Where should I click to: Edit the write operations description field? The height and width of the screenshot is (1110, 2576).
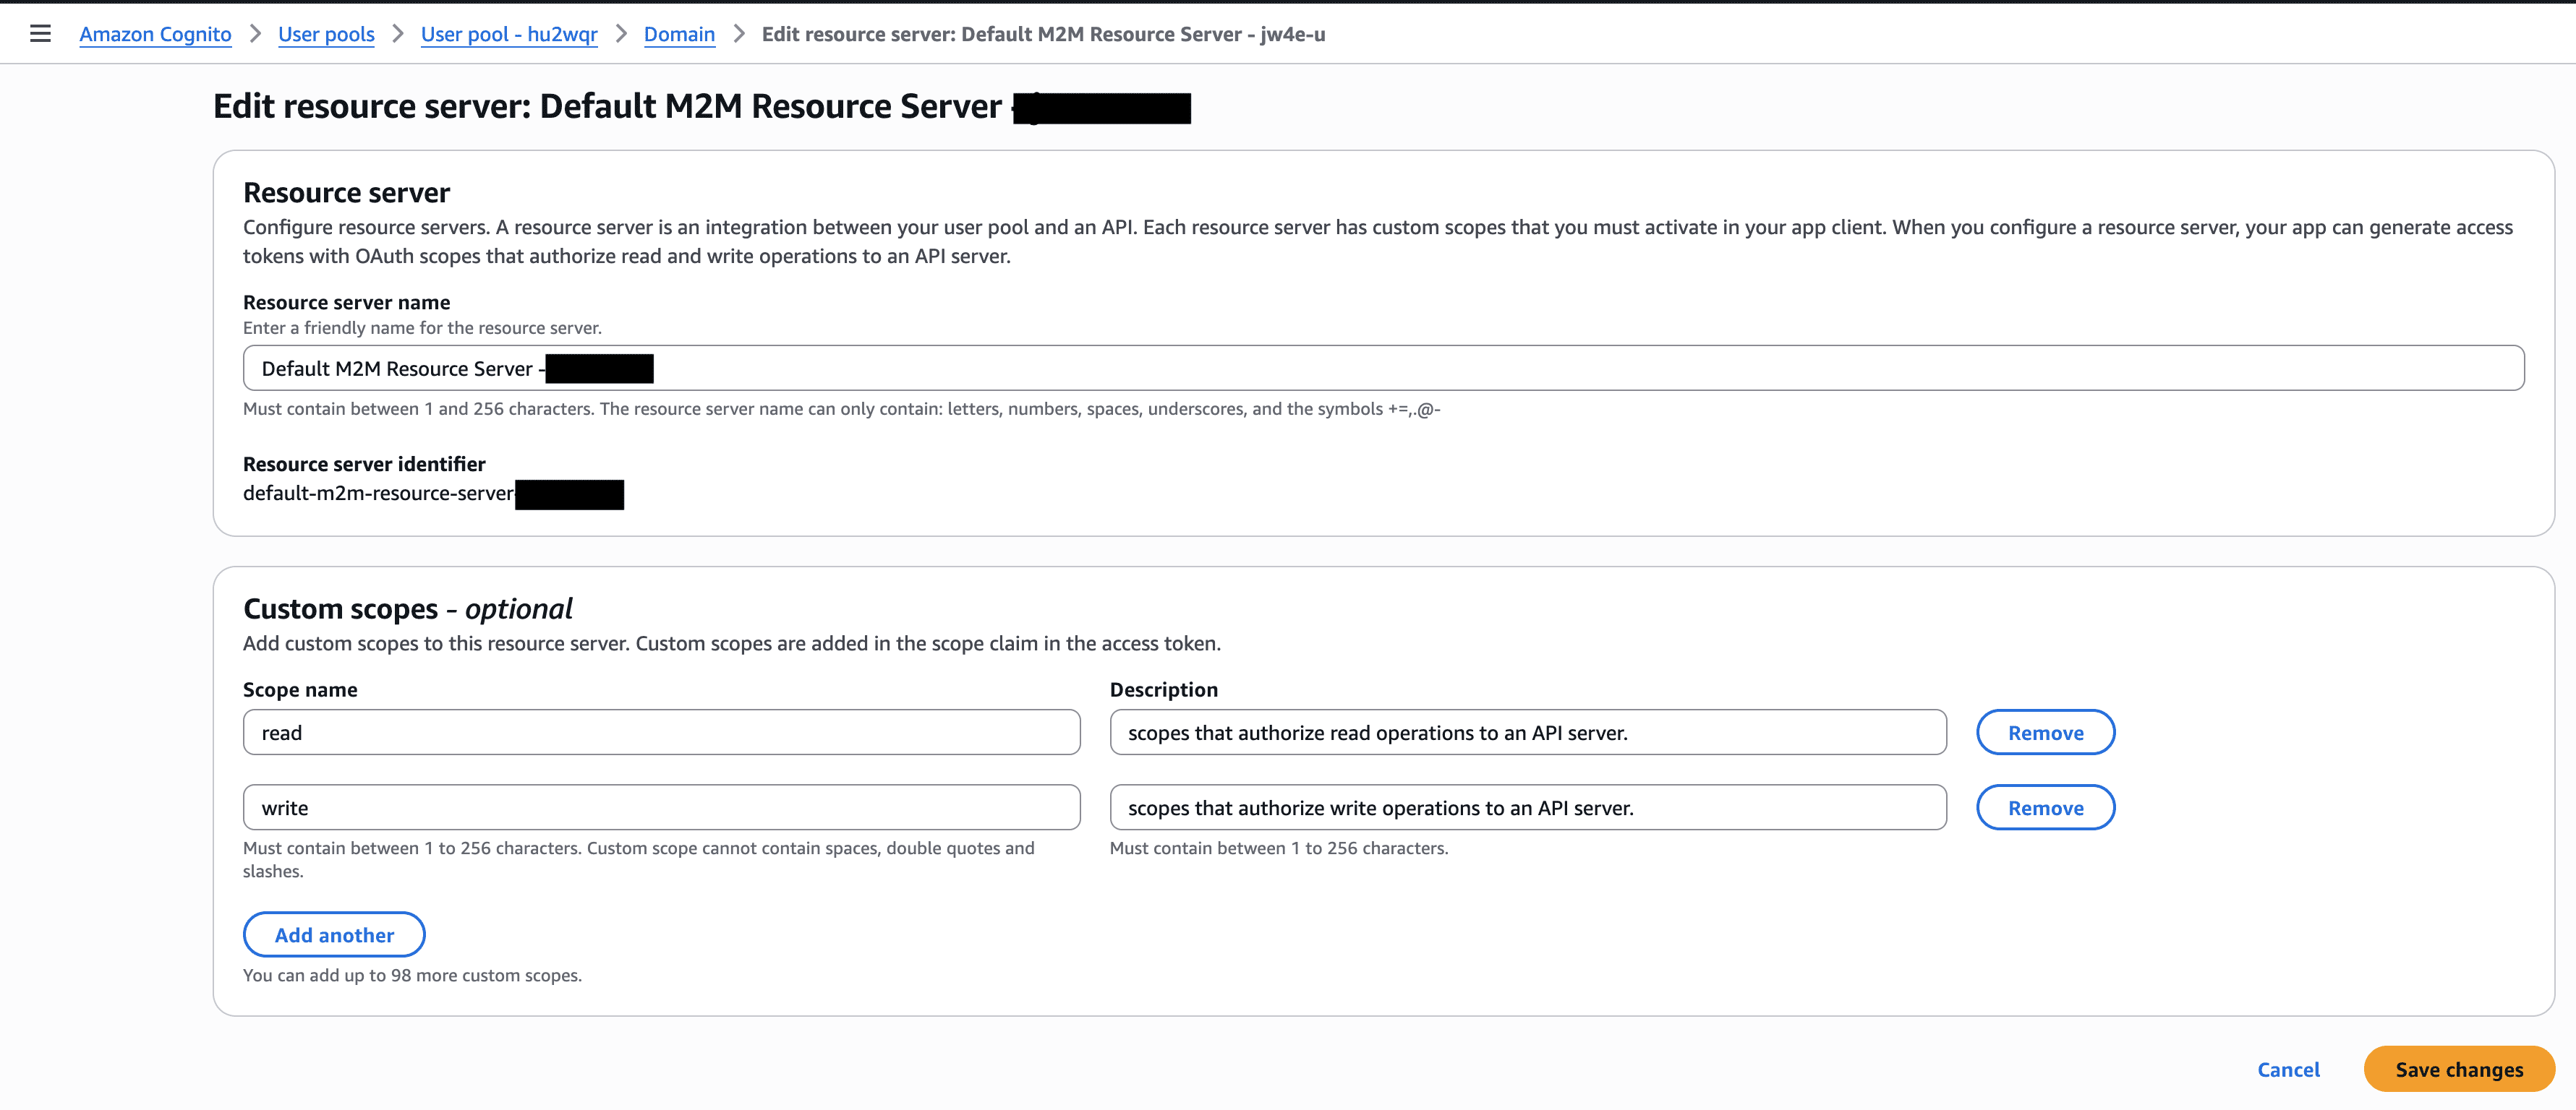1527,807
